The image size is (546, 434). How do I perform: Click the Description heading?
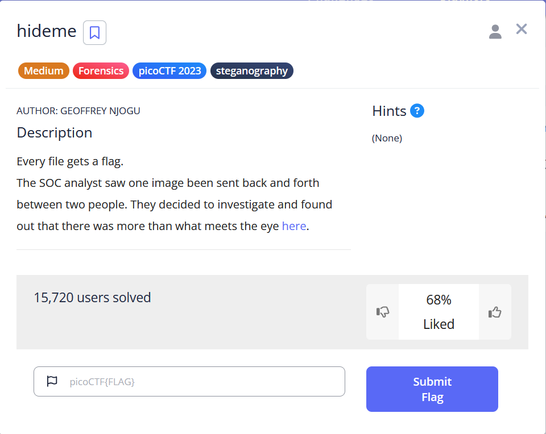pos(55,133)
